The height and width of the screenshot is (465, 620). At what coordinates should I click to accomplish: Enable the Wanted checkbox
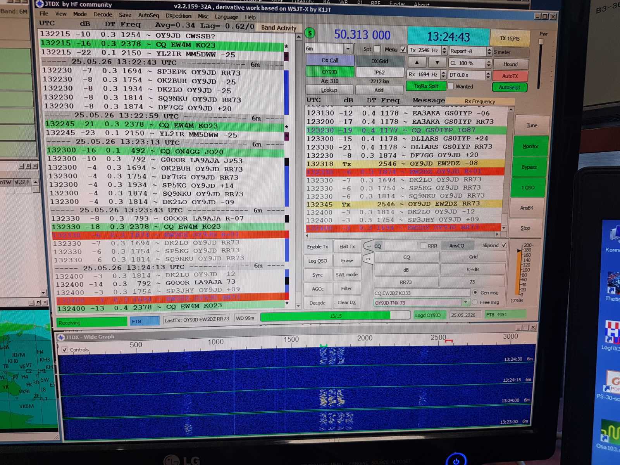(x=451, y=86)
